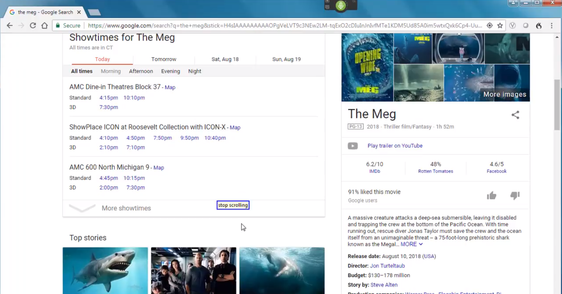Filter showtimes by Night
Screen dimensions: 562x294
click(x=194, y=71)
